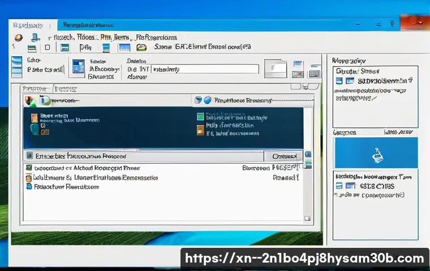Click the computer monitor icon beside the globe
The image size is (430, 271).
(x=35, y=38)
